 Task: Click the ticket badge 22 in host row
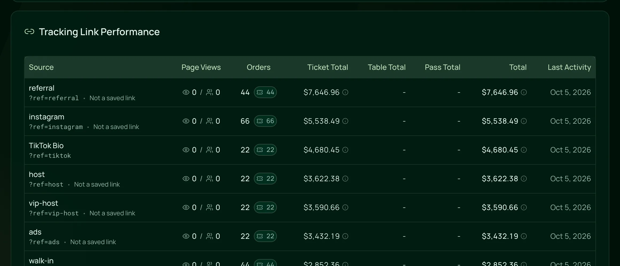pos(265,179)
